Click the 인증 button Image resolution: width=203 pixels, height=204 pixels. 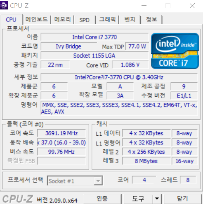pyautogui.click(x=102, y=199)
